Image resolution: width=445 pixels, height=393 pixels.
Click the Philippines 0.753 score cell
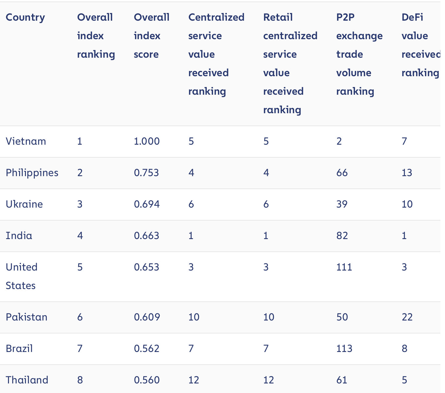coord(146,173)
